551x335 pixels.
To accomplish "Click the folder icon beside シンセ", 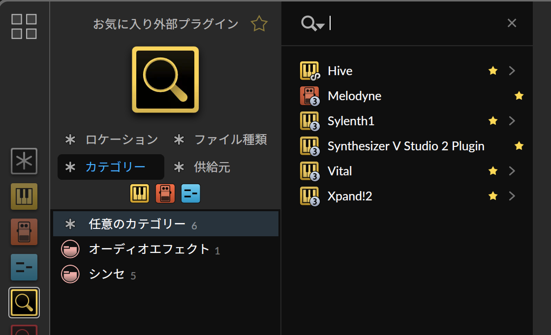I will click(x=70, y=274).
